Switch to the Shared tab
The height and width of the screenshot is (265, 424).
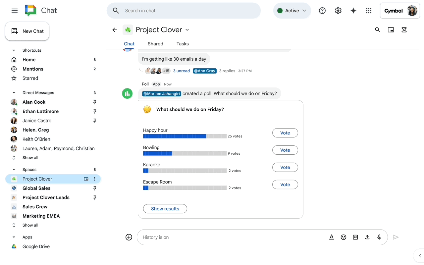point(155,43)
